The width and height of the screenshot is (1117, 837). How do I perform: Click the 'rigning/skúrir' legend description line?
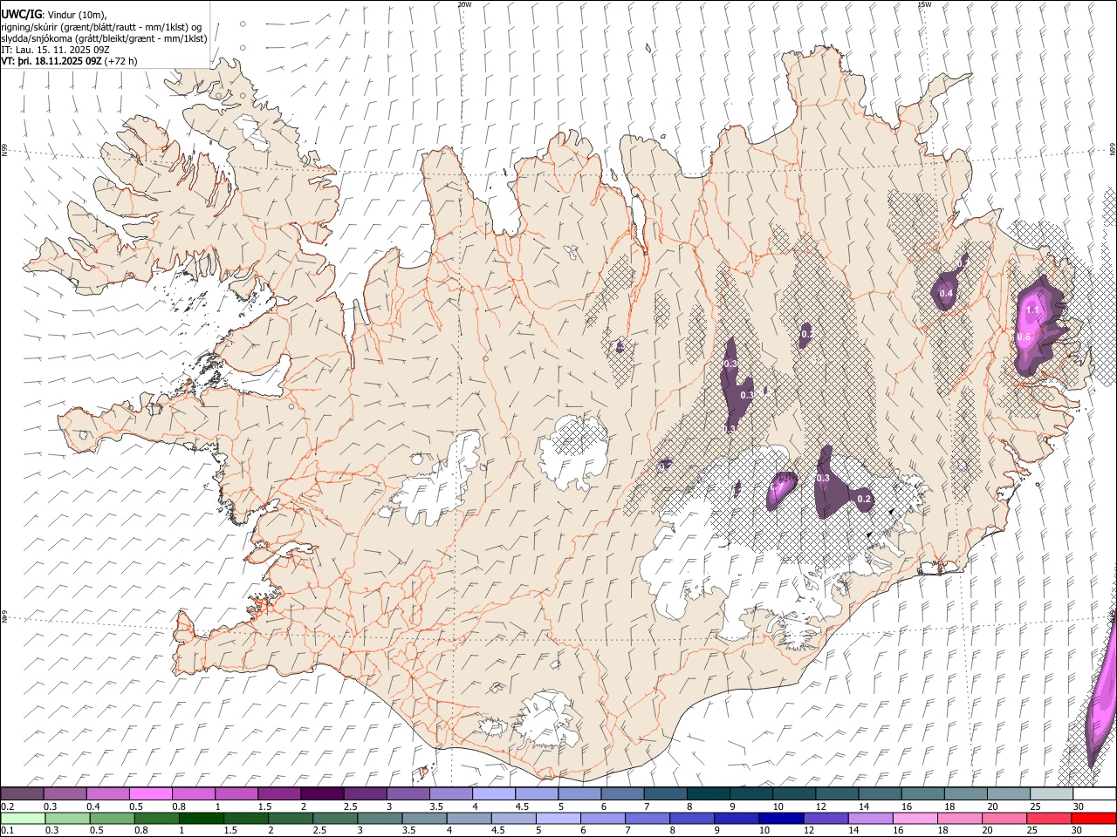(x=101, y=27)
